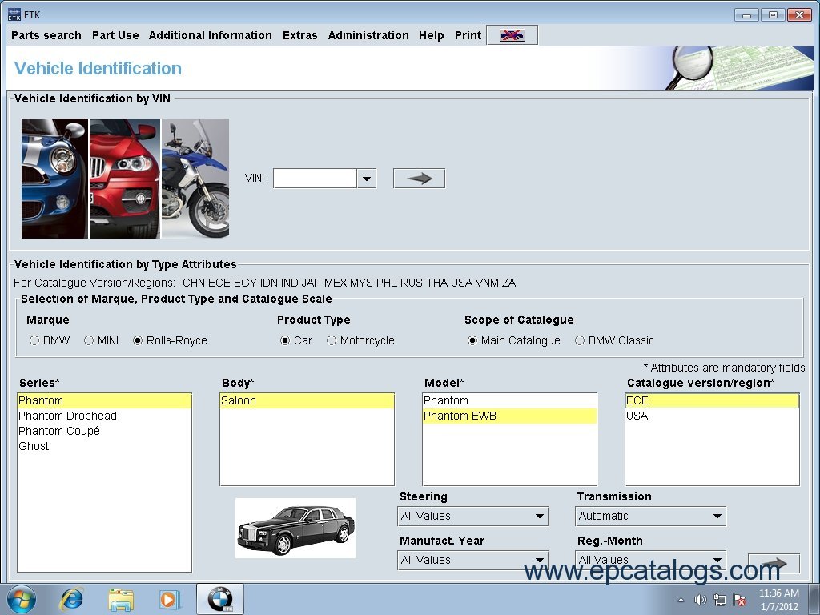This screenshot has height=615, width=820.
Task: Select Phantom Drophead series
Action: [x=105, y=416]
